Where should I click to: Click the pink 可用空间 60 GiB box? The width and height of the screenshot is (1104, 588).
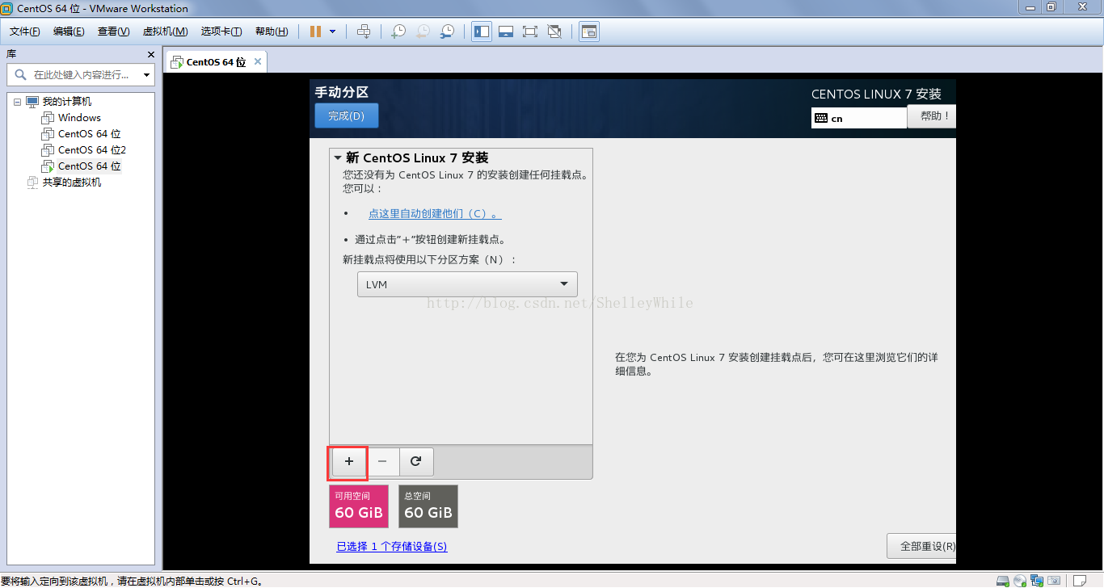pyautogui.click(x=359, y=506)
